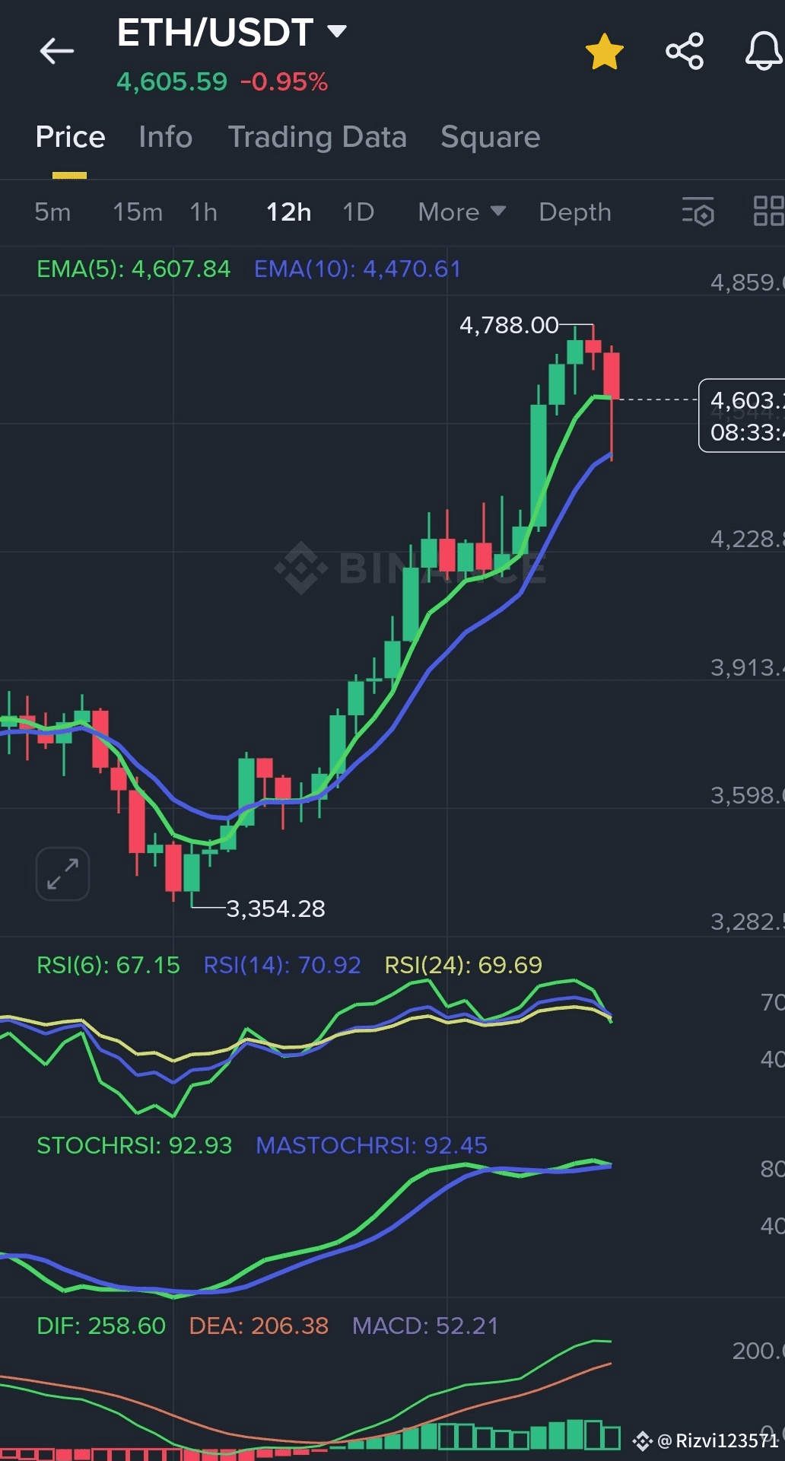The image size is (785, 1461).
Task: Switch to the Info tab
Action: coord(165,138)
